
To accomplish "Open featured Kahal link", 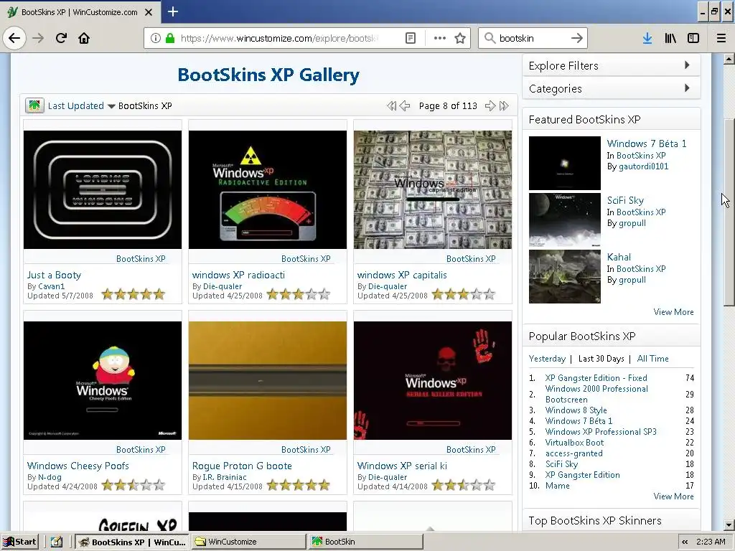I will click(619, 258).
